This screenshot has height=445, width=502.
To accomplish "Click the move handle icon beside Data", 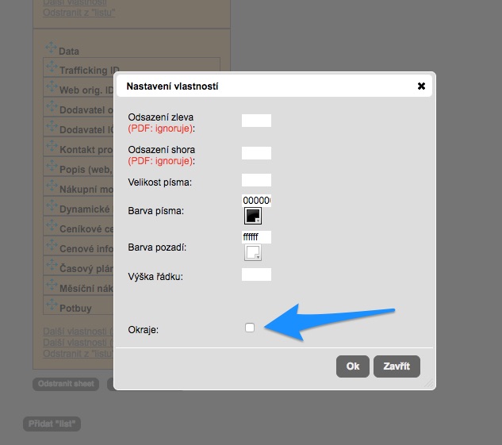I will point(52,48).
